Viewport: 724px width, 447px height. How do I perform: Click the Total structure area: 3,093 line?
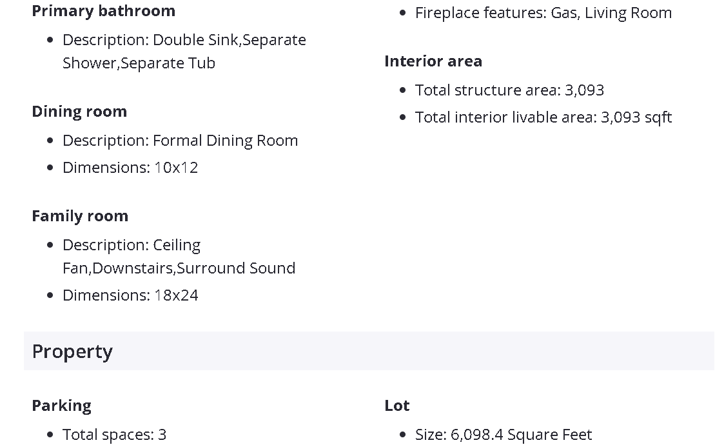[509, 90]
